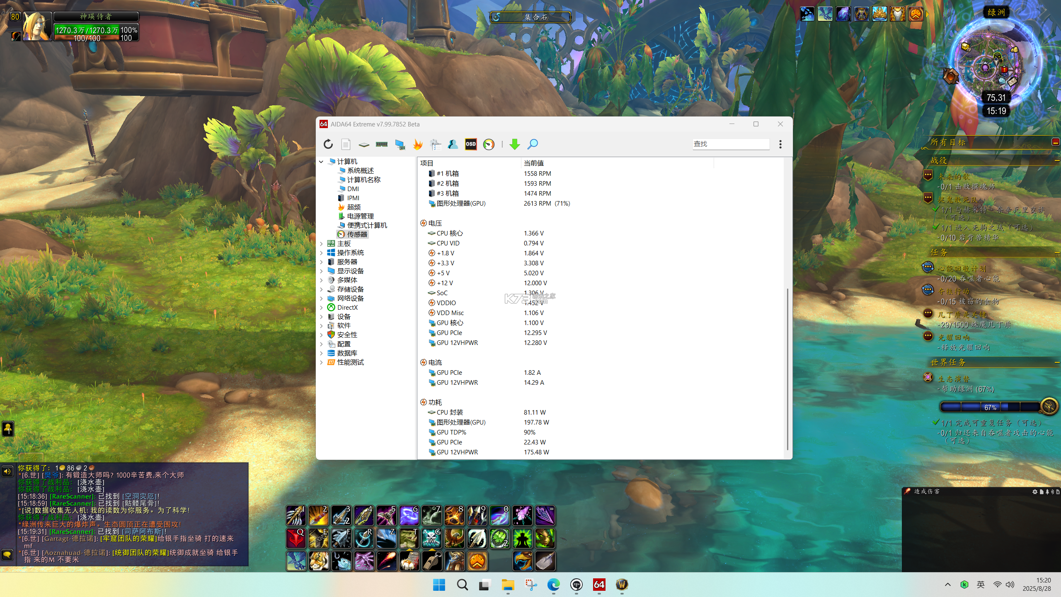The width and height of the screenshot is (1061, 597).
Task: Click the orange tiger mount action icon
Action: point(319,561)
